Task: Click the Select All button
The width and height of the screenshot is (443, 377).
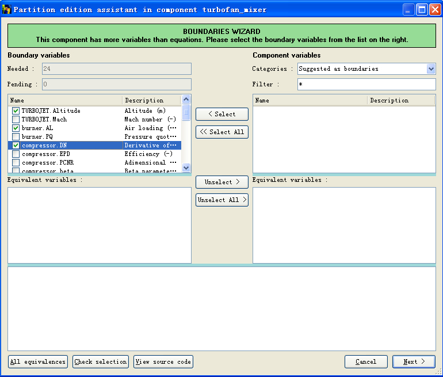Action: coord(221,132)
